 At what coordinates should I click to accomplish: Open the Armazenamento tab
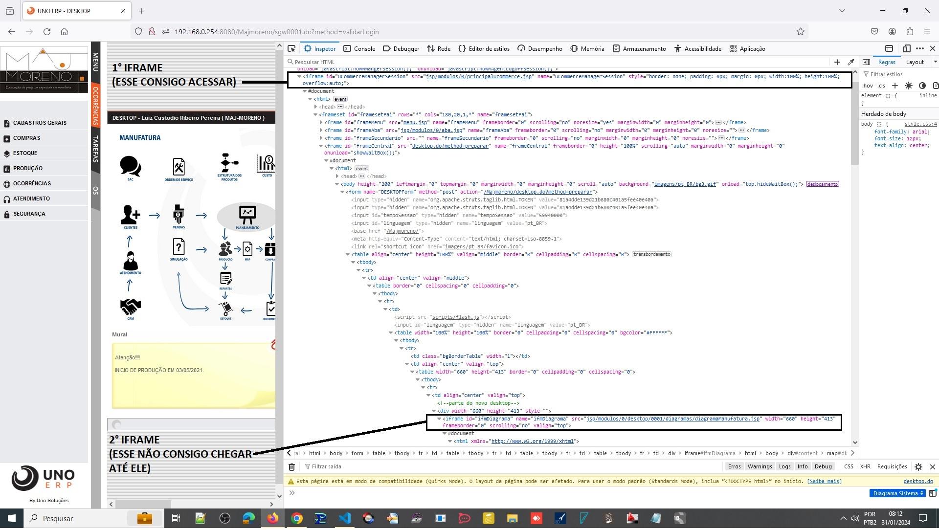(x=639, y=48)
